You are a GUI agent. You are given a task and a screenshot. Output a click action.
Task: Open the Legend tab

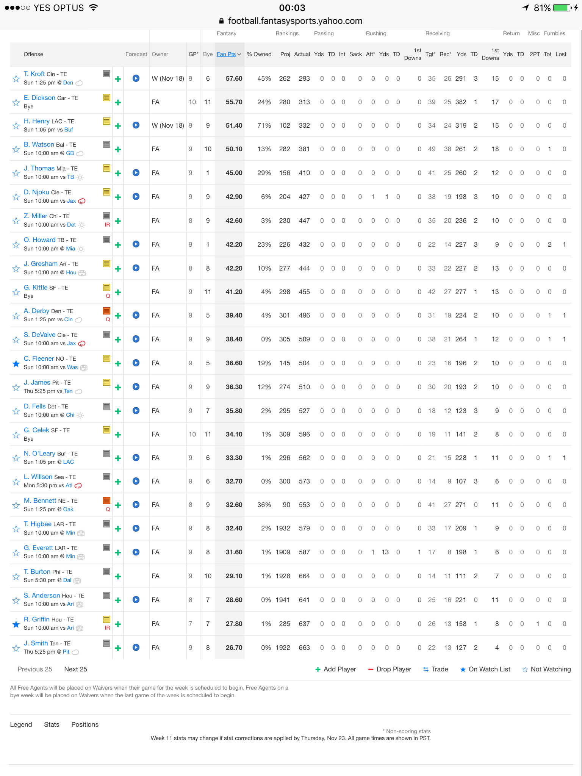(x=21, y=724)
